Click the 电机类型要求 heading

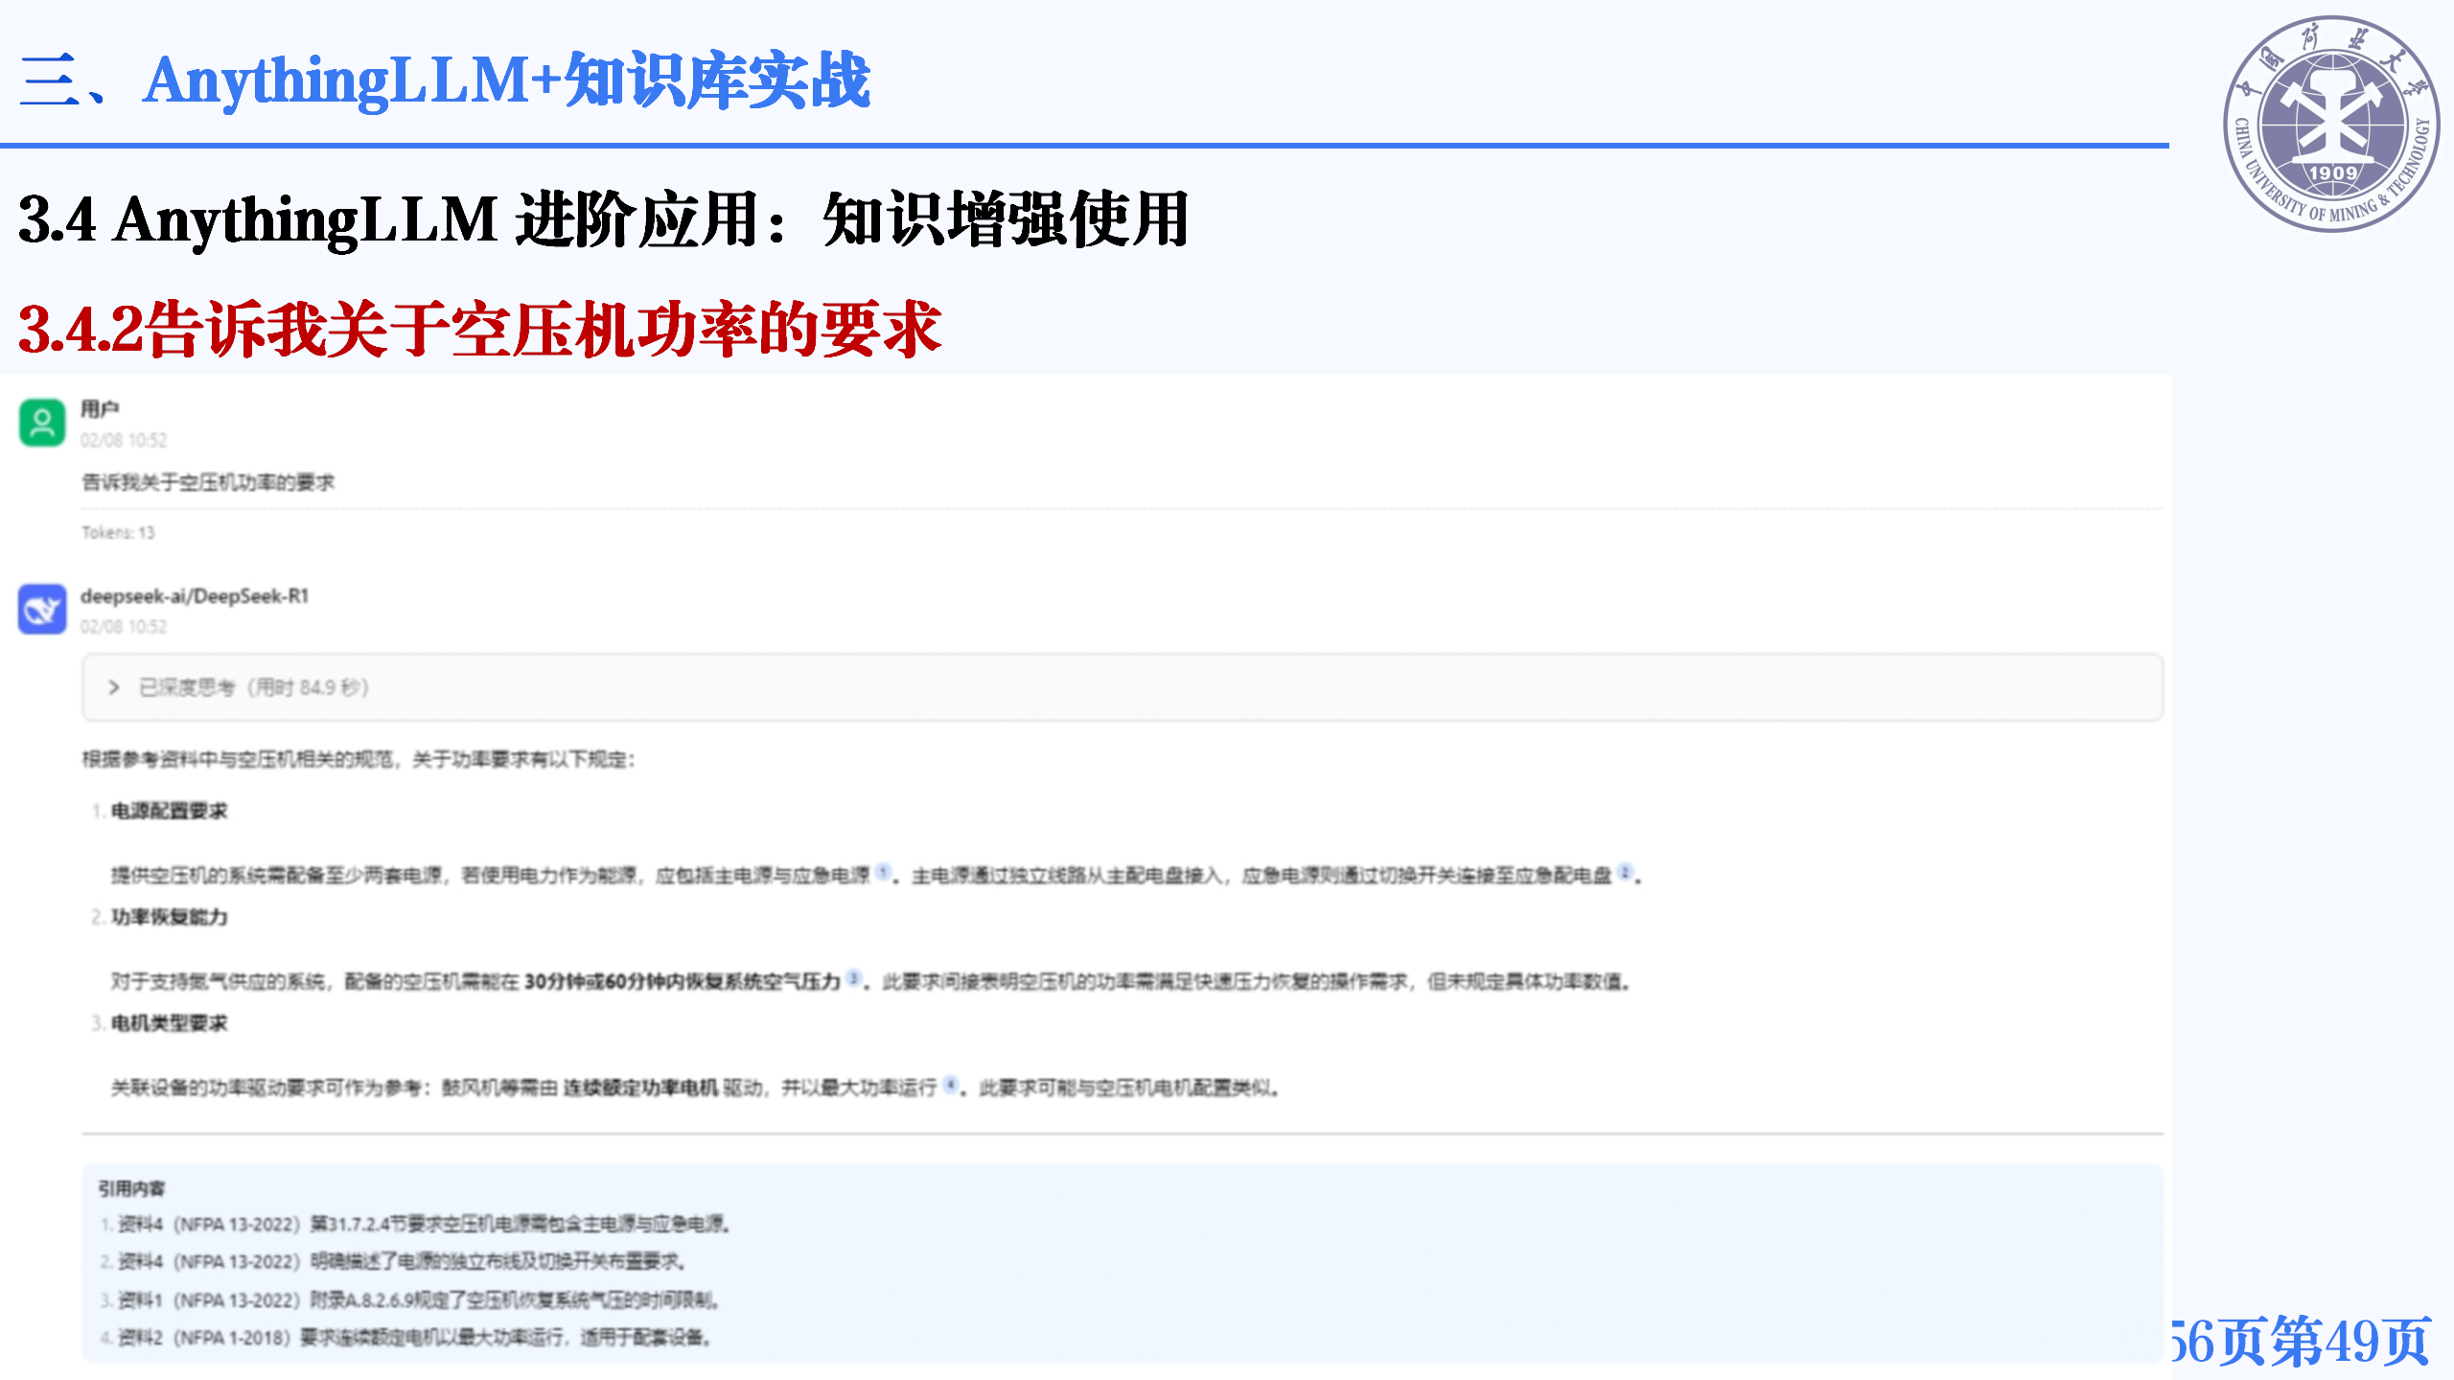coord(170,1023)
